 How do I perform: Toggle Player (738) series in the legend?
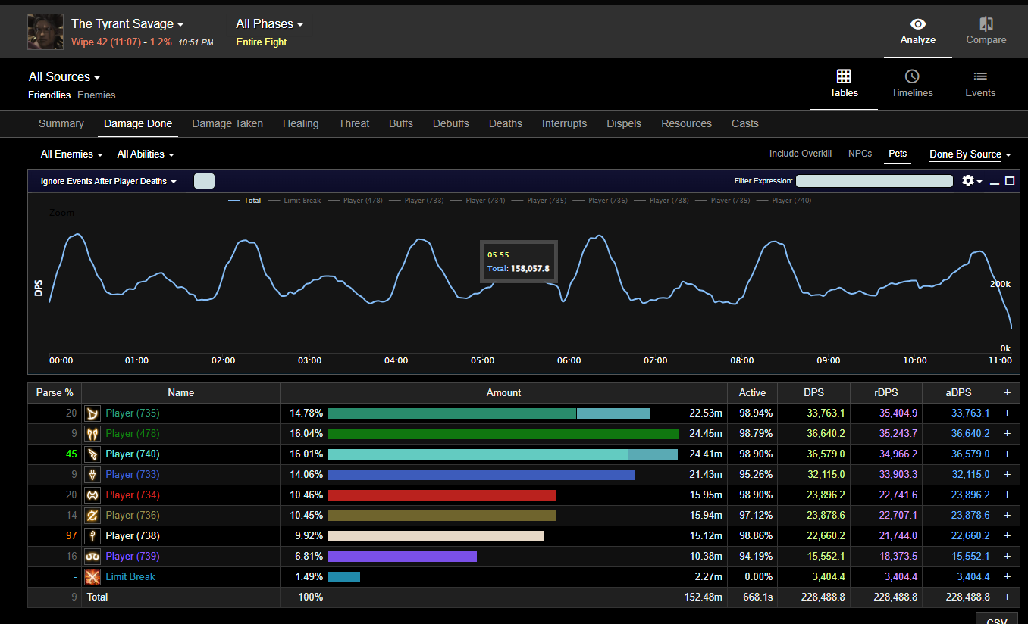[x=662, y=201]
